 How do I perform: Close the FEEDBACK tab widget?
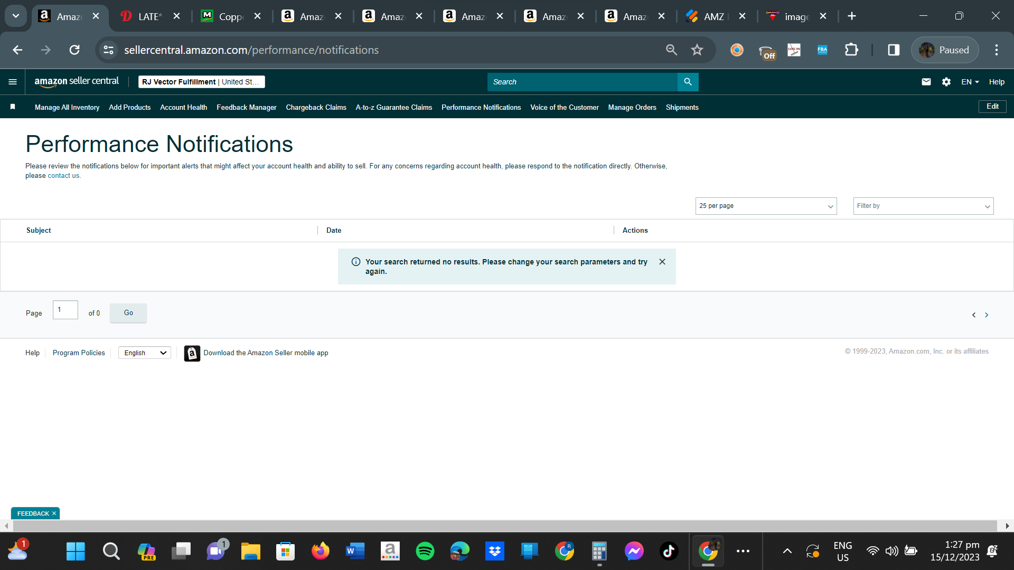click(x=54, y=514)
